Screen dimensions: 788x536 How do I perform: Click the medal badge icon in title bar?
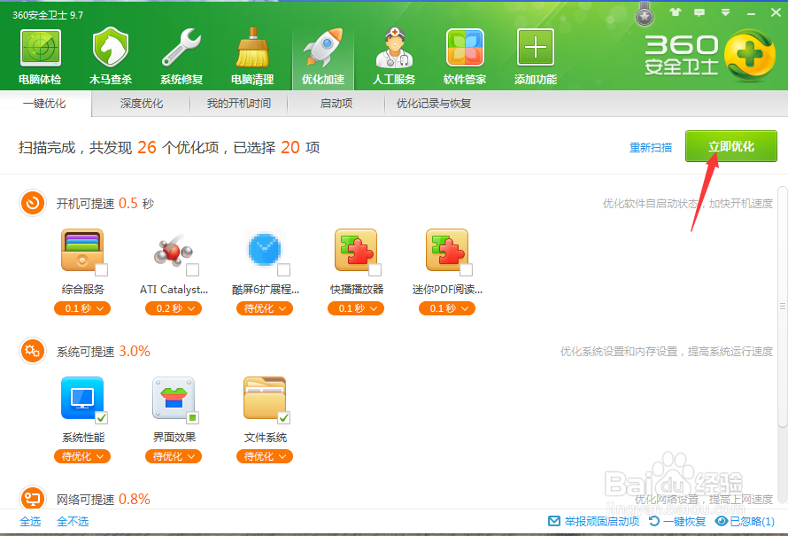pos(645,14)
